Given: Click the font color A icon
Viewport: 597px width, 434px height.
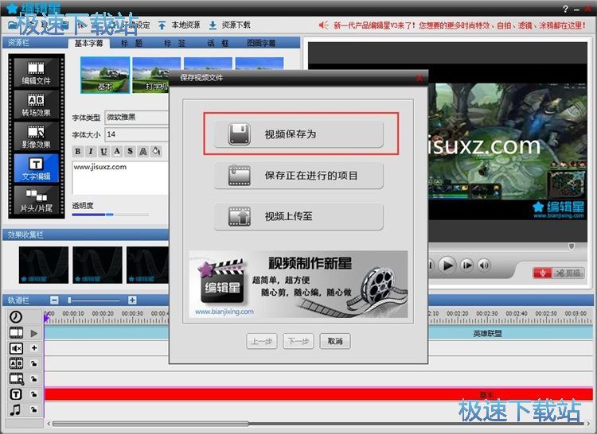Looking at the screenshot, I should click(x=117, y=151).
